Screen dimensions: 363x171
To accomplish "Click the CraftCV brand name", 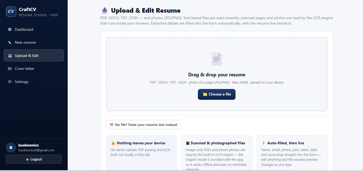I will coord(28,9).
